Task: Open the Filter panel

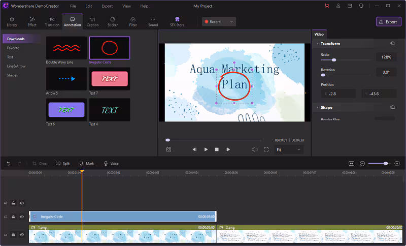Action: [x=133, y=22]
